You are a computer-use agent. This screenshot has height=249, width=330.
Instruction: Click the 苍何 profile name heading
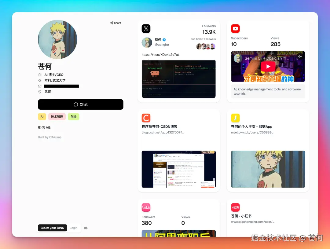45,66
